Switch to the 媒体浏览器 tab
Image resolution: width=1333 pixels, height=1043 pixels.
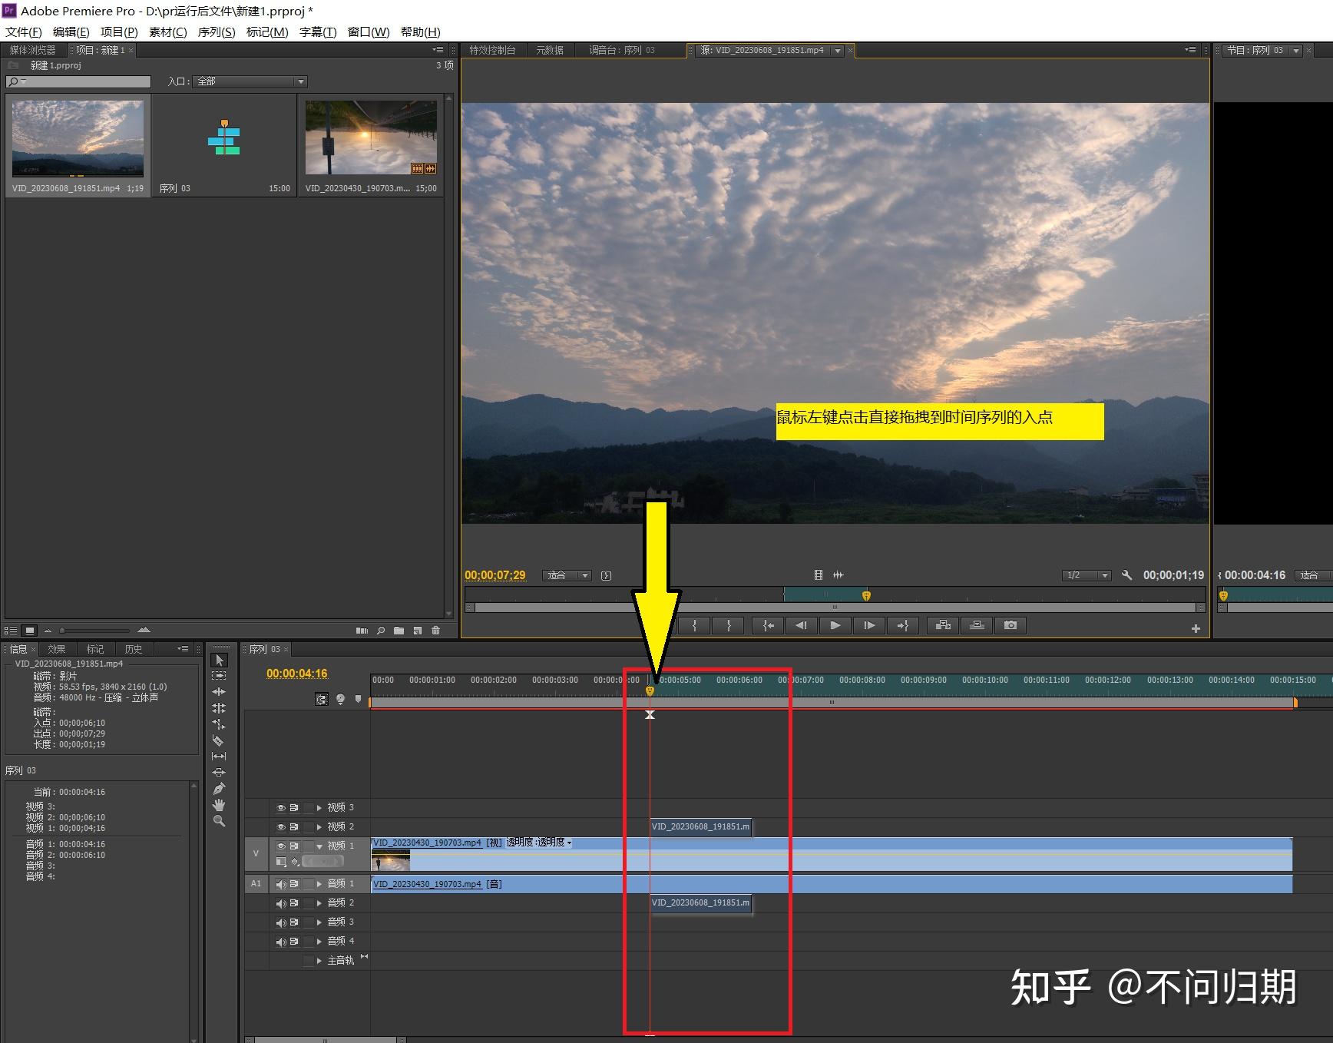pos(32,50)
